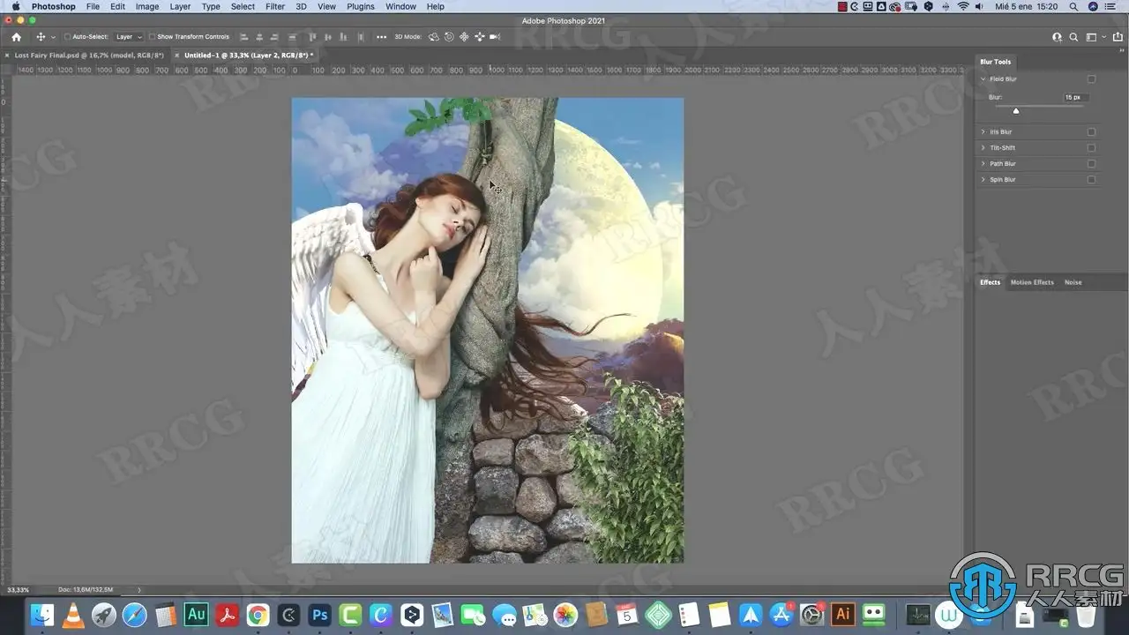Click the 3D orbit camera icon
Screen dimensions: 1129x635
click(435, 37)
